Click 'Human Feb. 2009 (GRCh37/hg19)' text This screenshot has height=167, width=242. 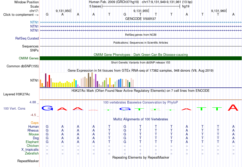coord(114,2)
